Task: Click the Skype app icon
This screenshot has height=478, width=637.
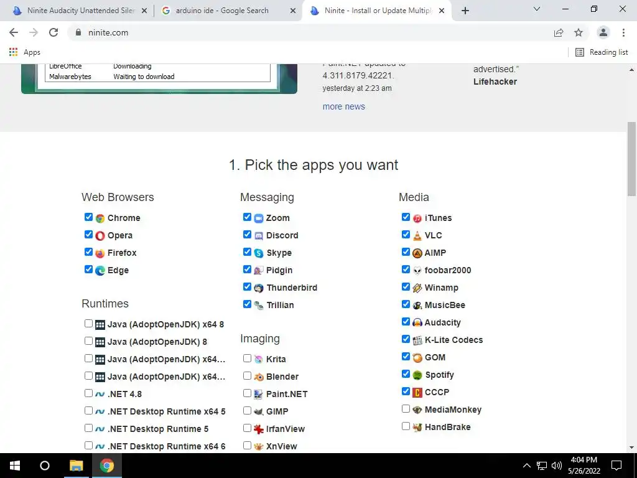Action: click(259, 253)
